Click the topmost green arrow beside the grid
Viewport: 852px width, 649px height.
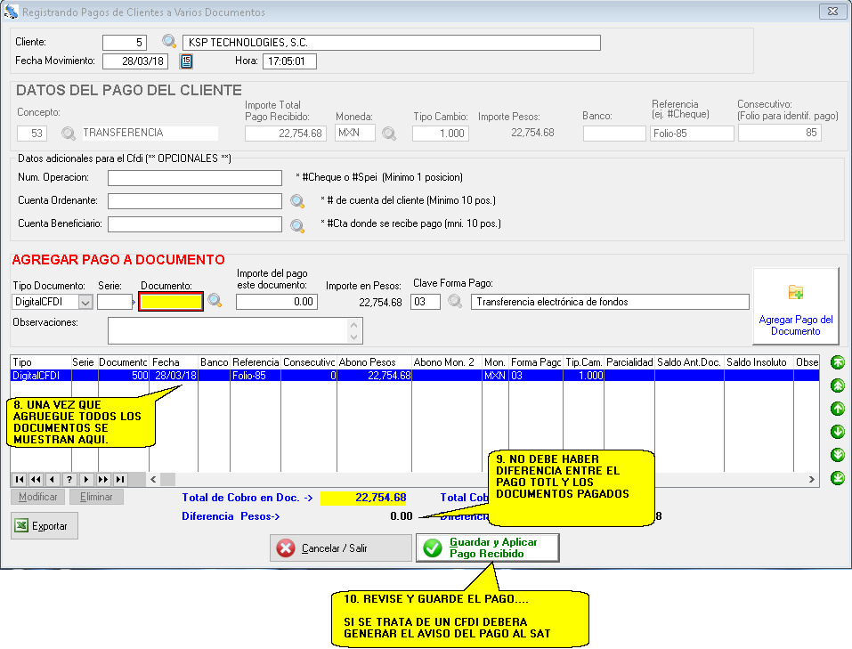tap(837, 362)
